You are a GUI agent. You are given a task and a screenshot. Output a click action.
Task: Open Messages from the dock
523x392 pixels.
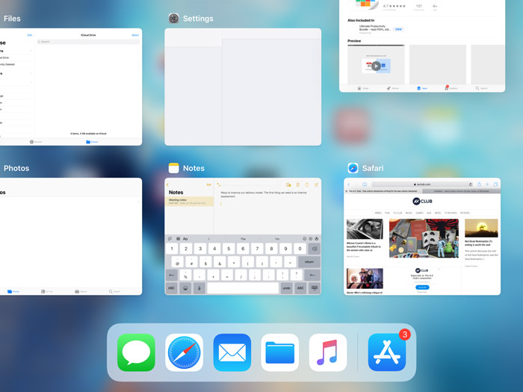137,352
